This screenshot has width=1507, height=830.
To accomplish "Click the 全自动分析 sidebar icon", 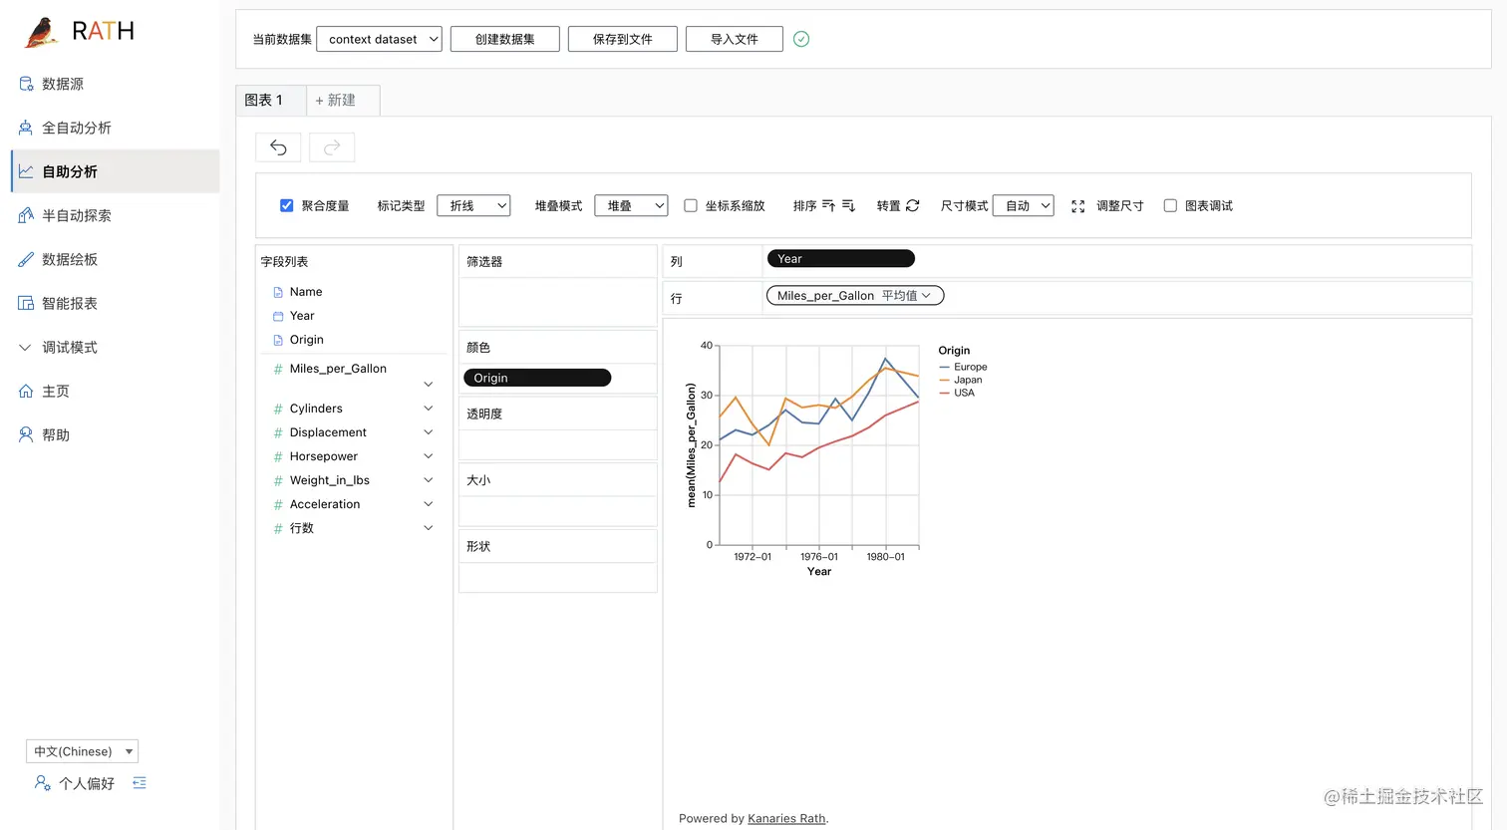I will [26, 128].
